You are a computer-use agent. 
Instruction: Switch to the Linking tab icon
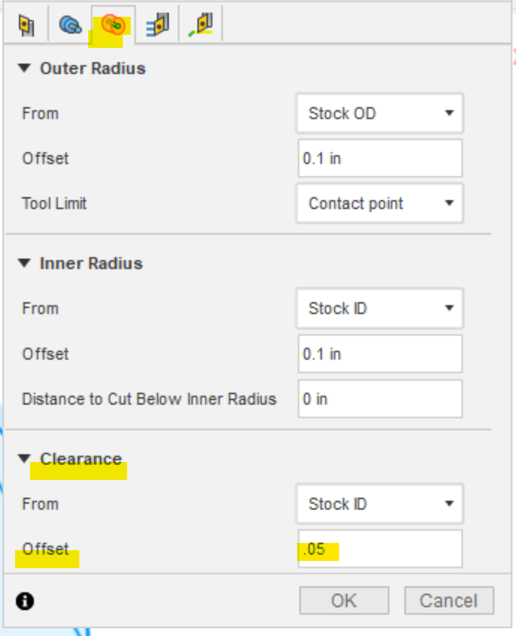point(202,25)
